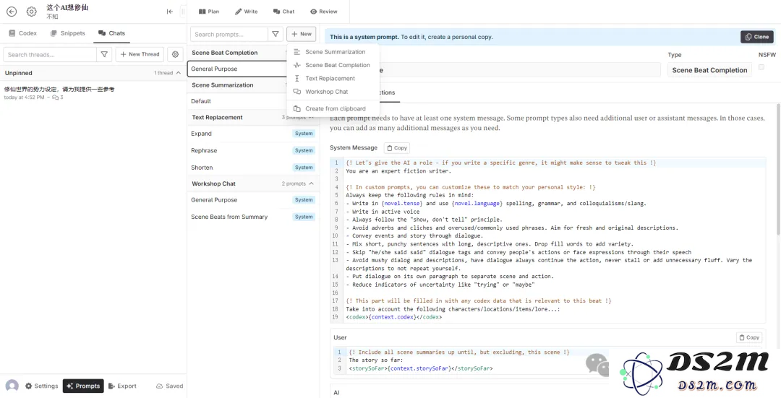Focus the Search prompts field
Image resolution: width=781 pixels, height=398 pixels.
[x=229, y=35]
